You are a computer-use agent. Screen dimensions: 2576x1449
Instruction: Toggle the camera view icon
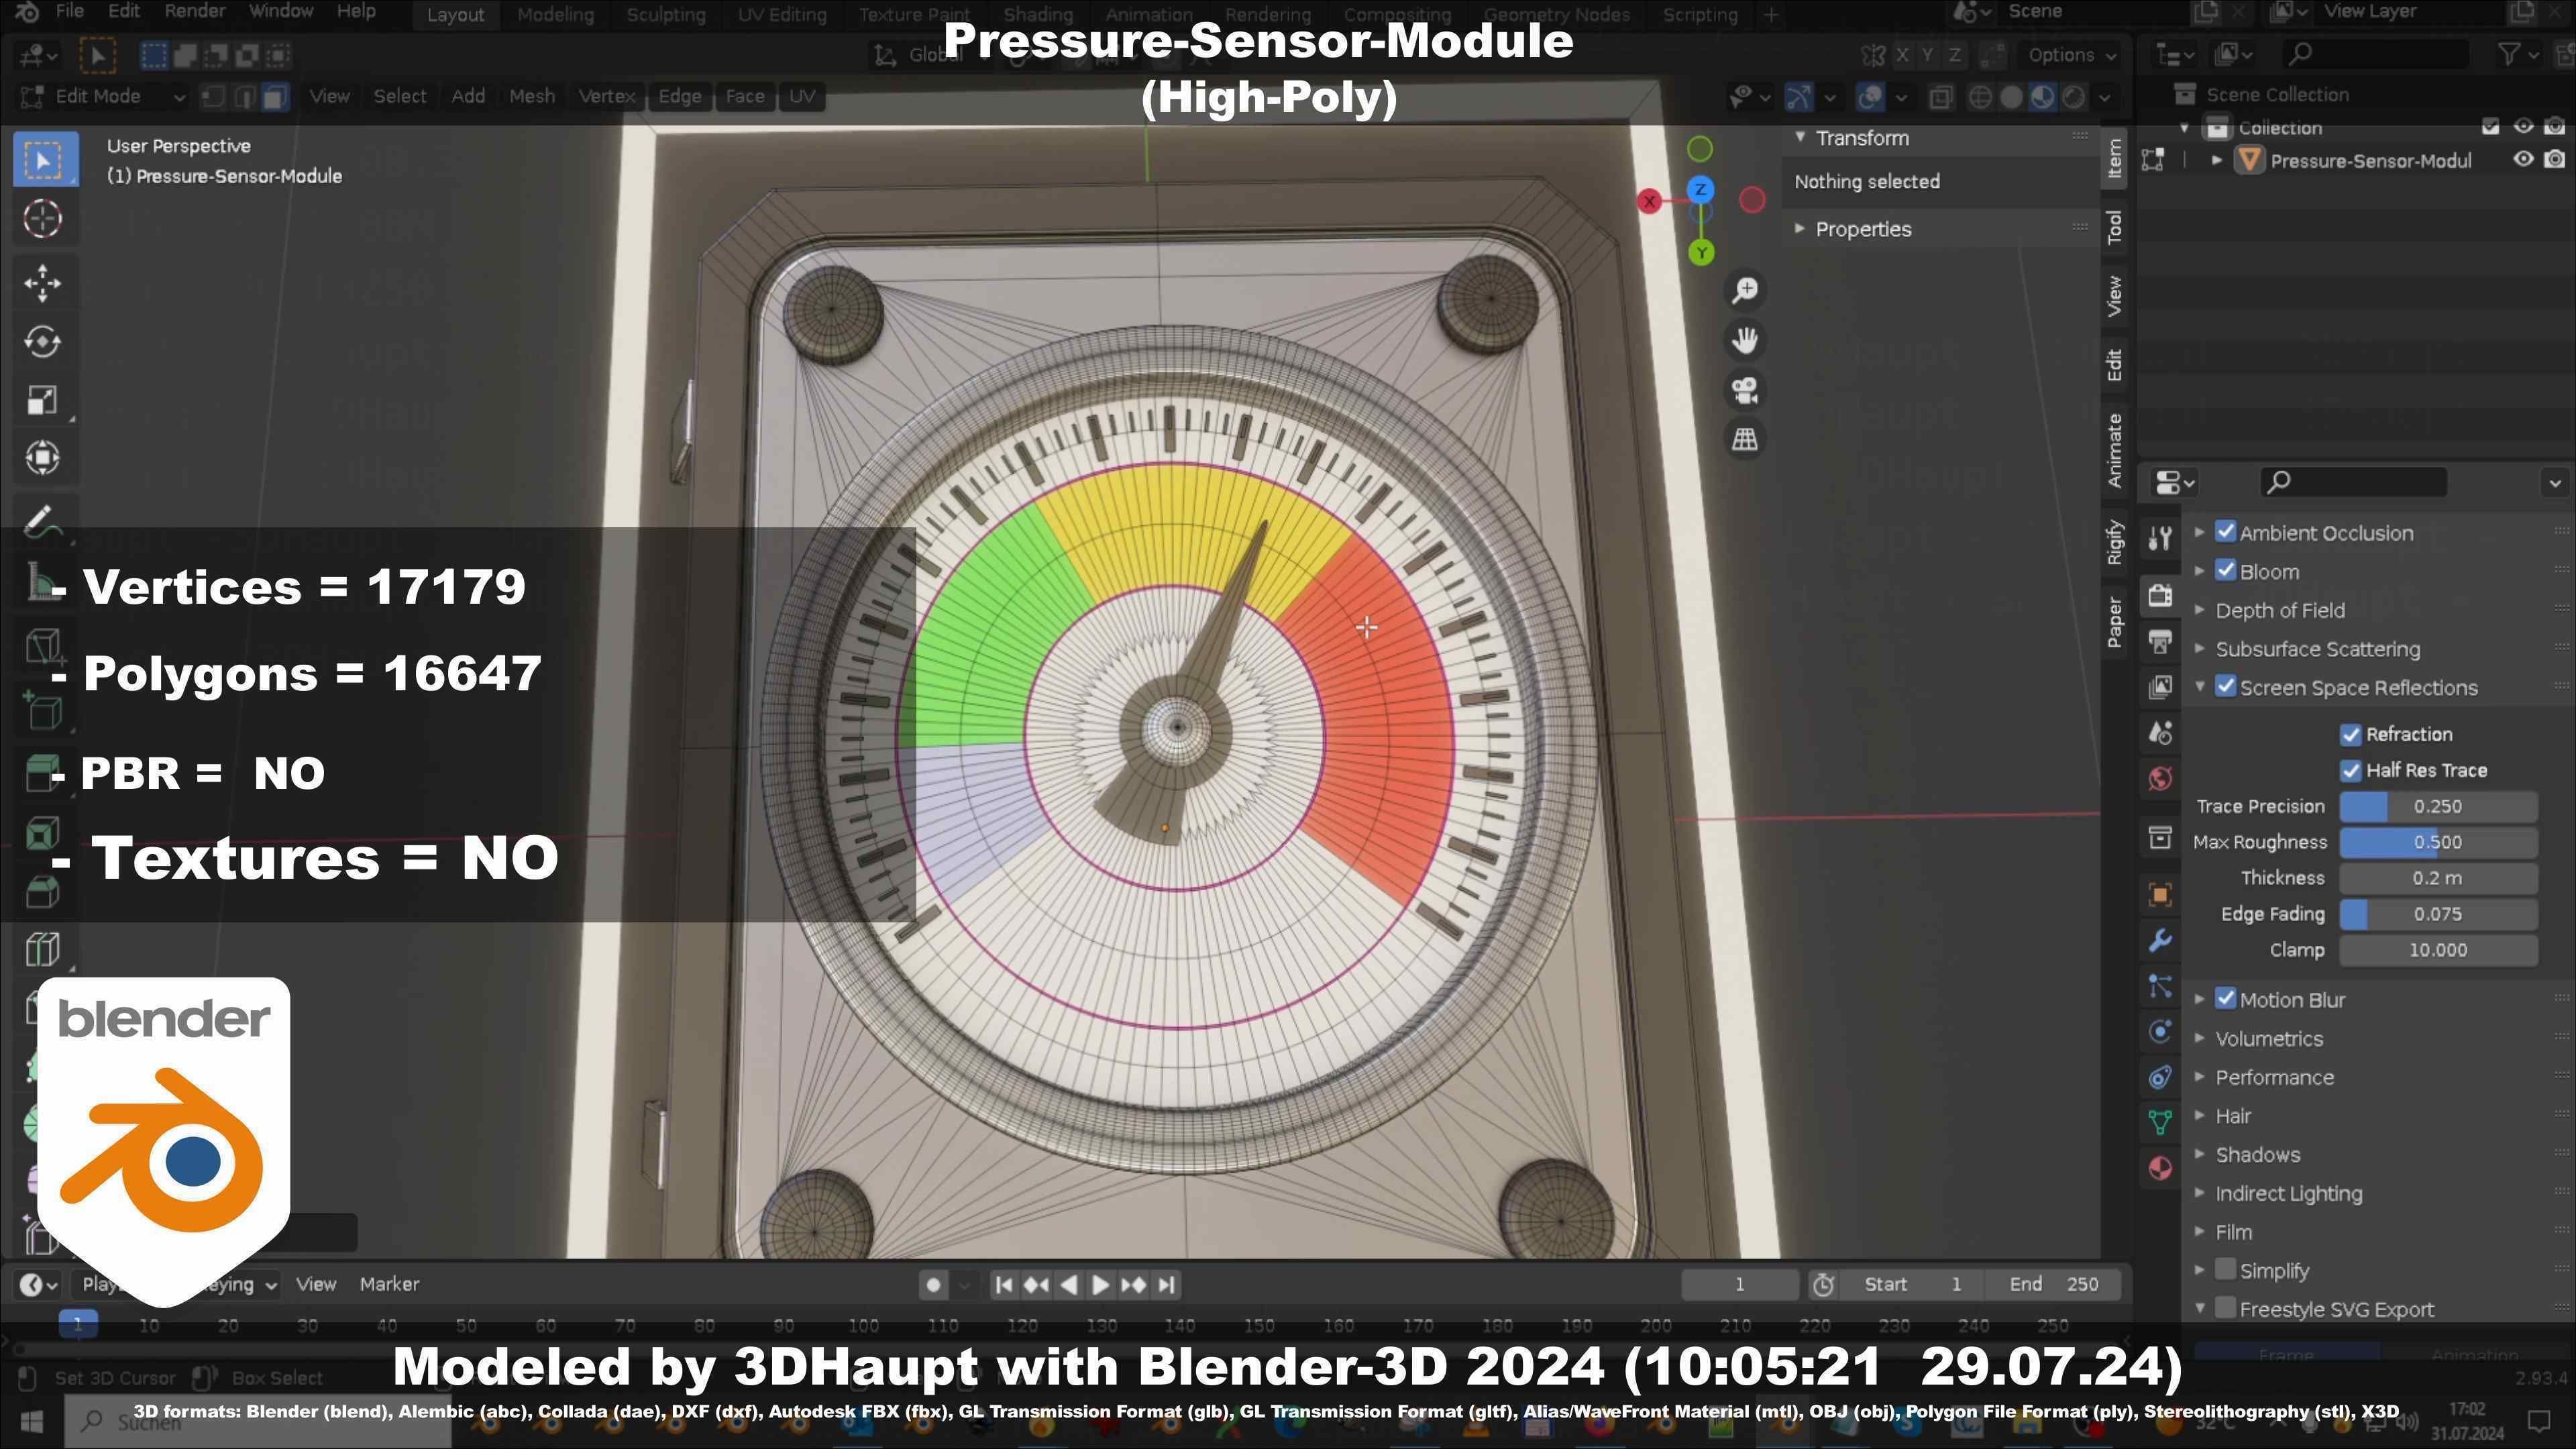[1745, 390]
